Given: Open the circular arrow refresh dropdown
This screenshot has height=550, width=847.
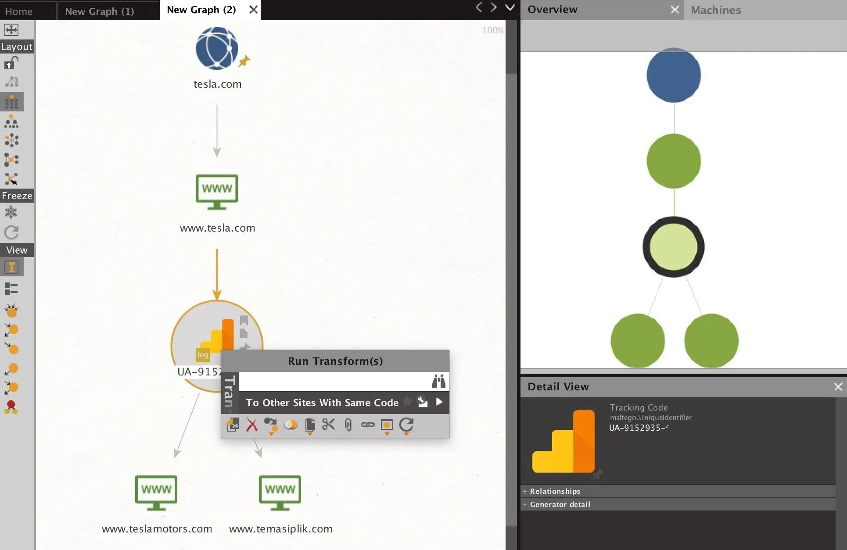Looking at the screenshot, I should click(406, 426).
